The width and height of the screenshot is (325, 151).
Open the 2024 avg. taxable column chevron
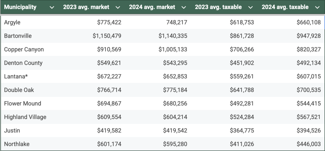point(317,8)
